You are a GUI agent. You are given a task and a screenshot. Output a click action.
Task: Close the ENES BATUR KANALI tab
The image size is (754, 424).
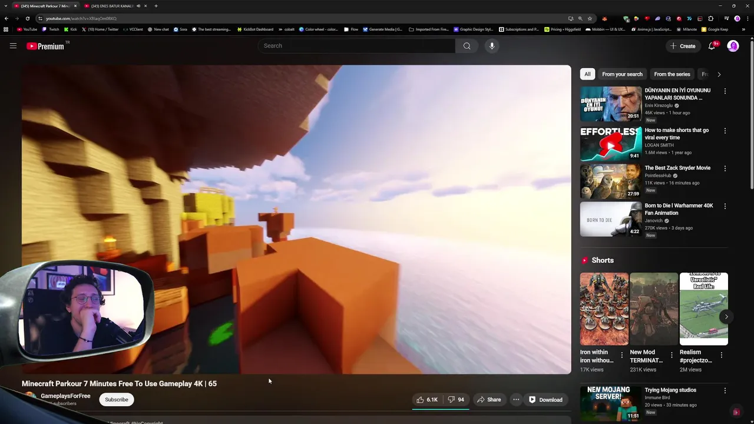coord(145,6)
